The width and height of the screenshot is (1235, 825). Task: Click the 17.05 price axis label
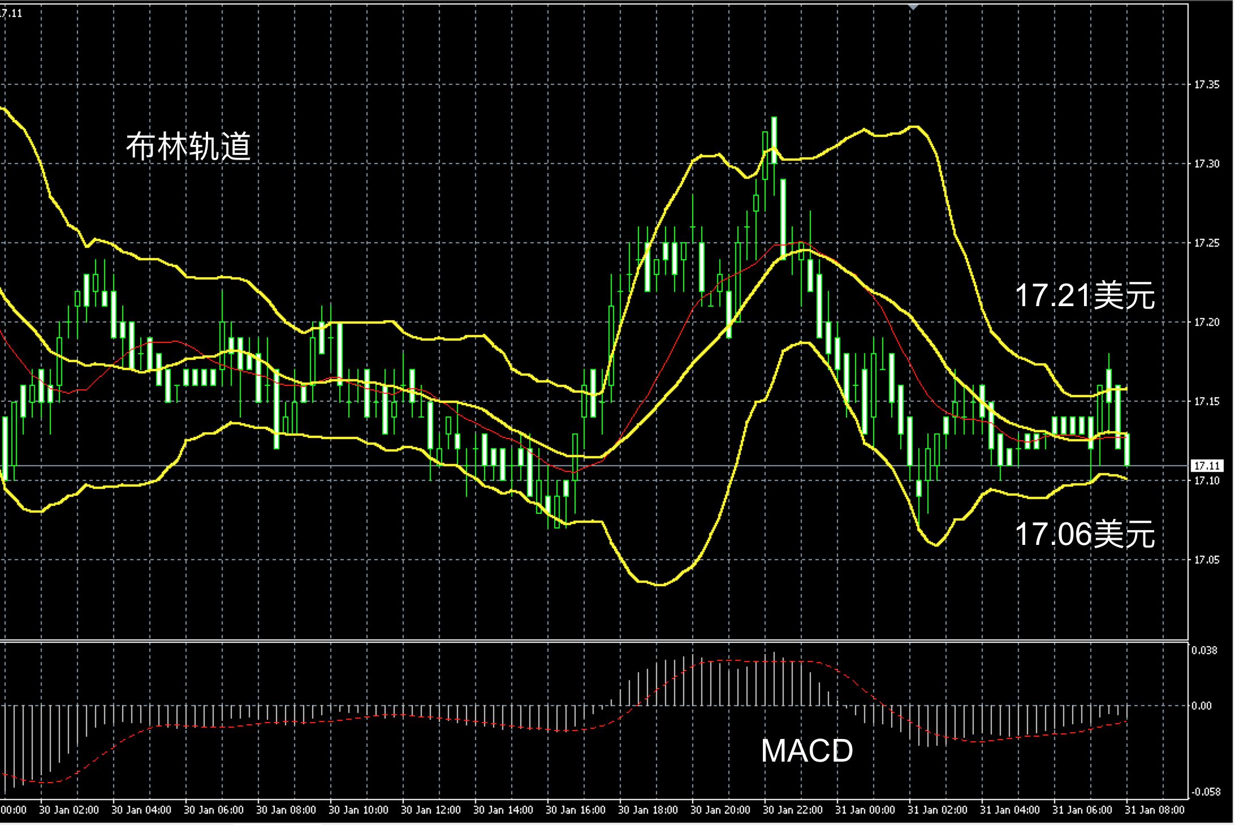point(1207,560)
